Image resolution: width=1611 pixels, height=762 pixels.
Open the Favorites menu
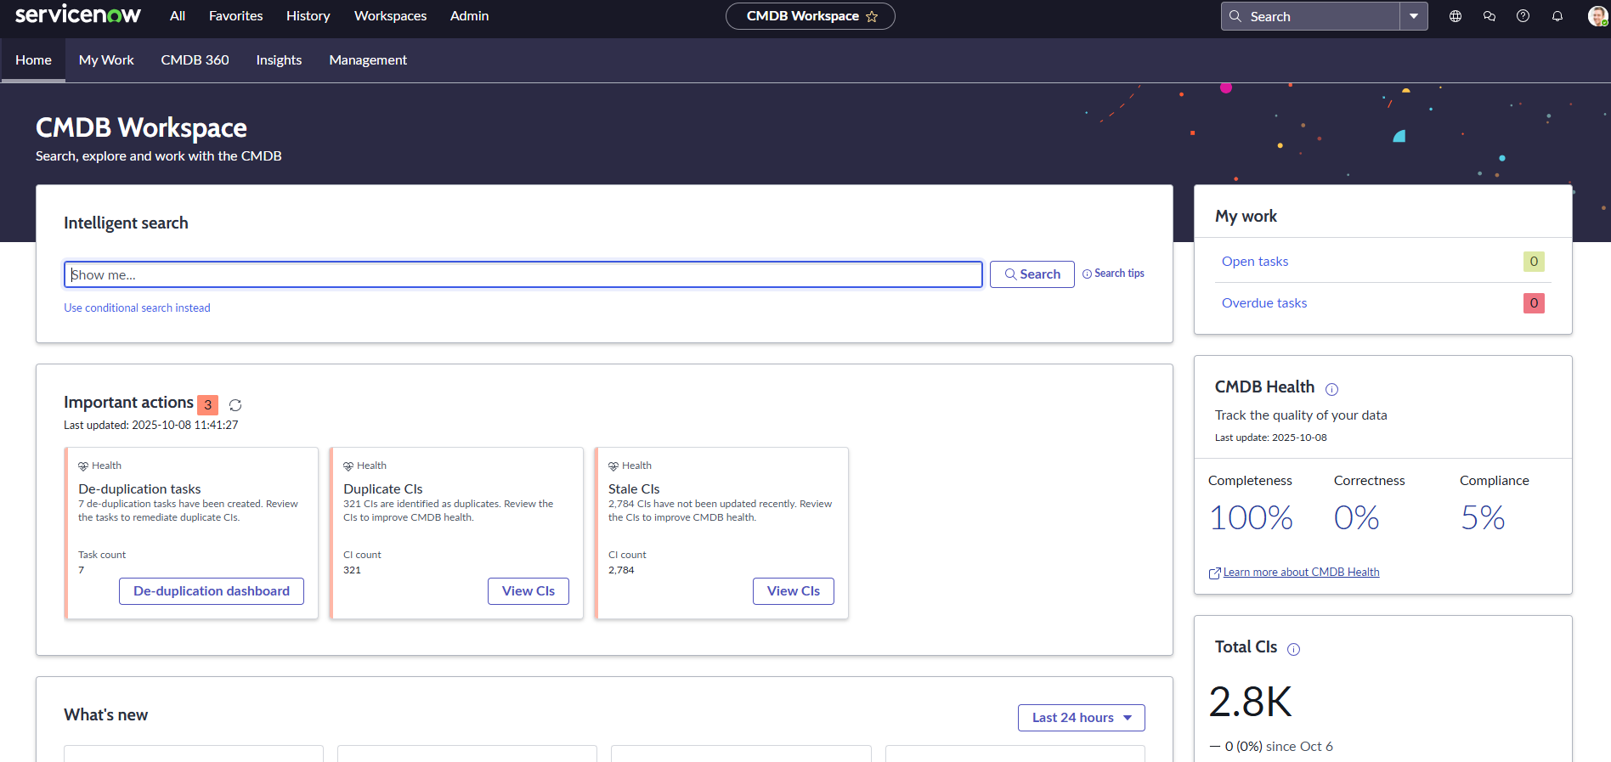click(x=236, y=16)
